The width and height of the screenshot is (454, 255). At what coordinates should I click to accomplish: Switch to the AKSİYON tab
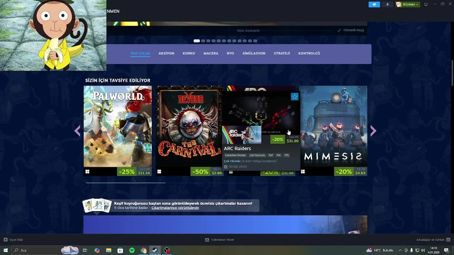point(166,53)
